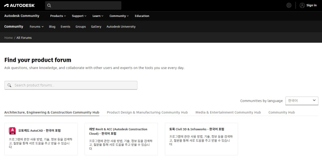Click the magnifier icon in top search bar
This screenshot has width=322, height=160.
click(x=49, y=6)
